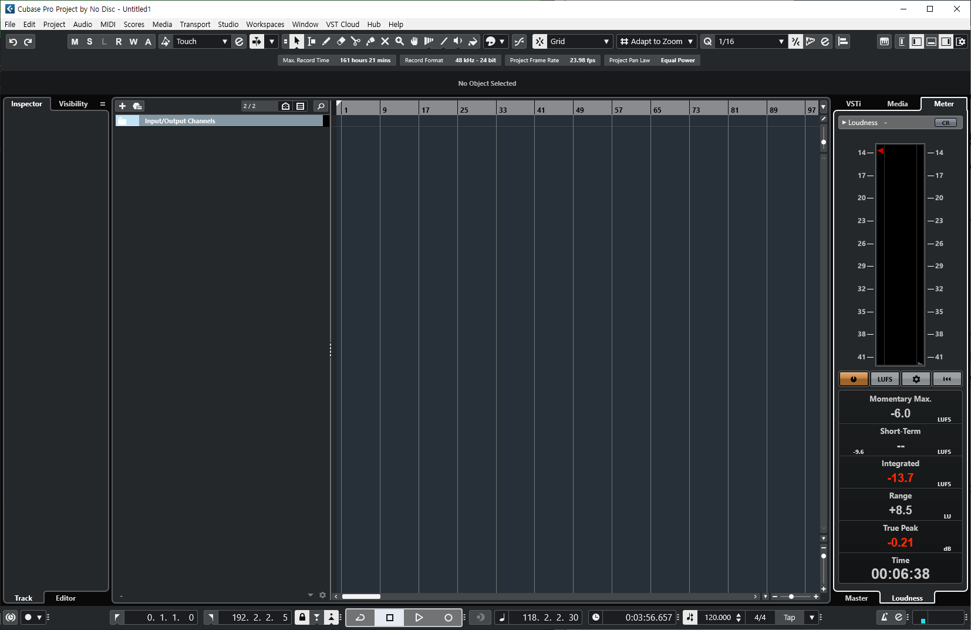This screenshot has width=971, height=630.
Task: Open Adapt to Zoom grid type dropdown
Action: coord(656,41)
